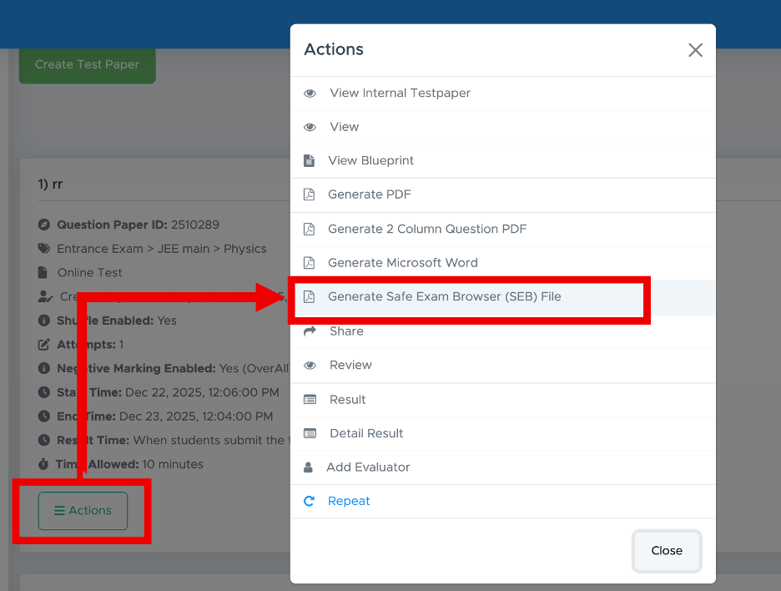Click the "Attempts: 1" text
This screenshot has width=781, height=591.
pyautogui.click(x=90, y=345)
